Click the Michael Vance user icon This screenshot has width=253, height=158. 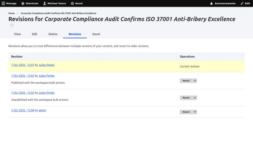(x=44, y=3)
